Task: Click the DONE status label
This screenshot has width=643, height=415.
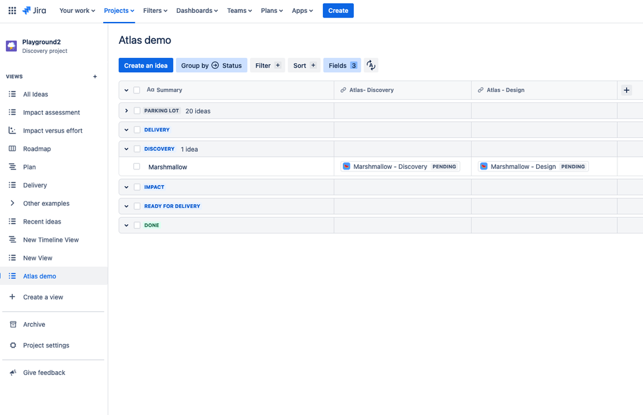Action: [151, 225]
